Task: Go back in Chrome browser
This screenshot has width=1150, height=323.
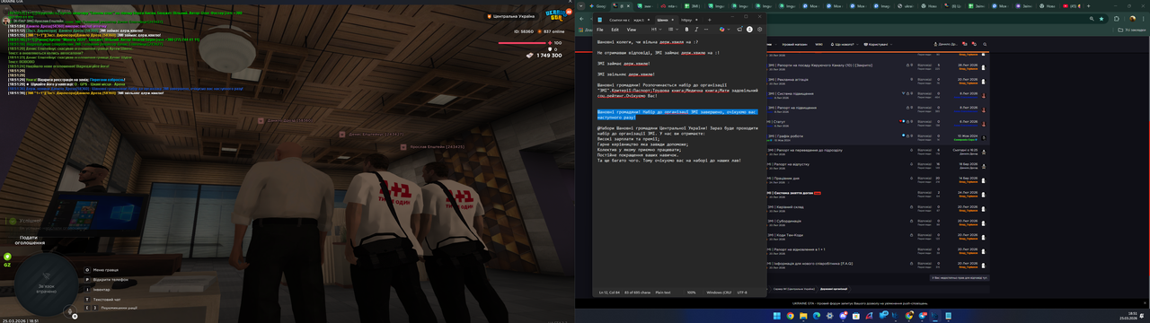Action: click(x=581, y=19)
